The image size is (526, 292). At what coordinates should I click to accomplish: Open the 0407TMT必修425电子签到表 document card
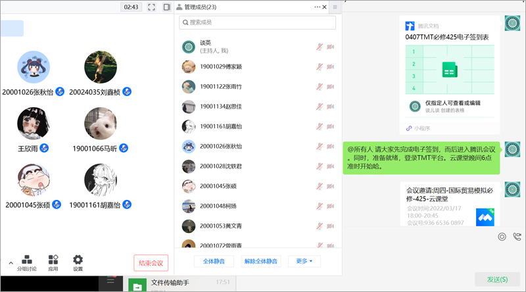coord(449,74)
